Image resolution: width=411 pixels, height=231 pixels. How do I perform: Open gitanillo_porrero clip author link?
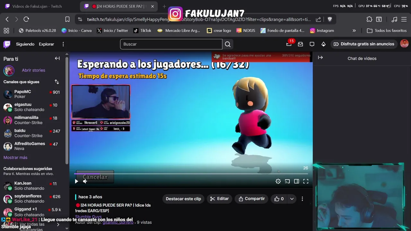pos(118,222)
